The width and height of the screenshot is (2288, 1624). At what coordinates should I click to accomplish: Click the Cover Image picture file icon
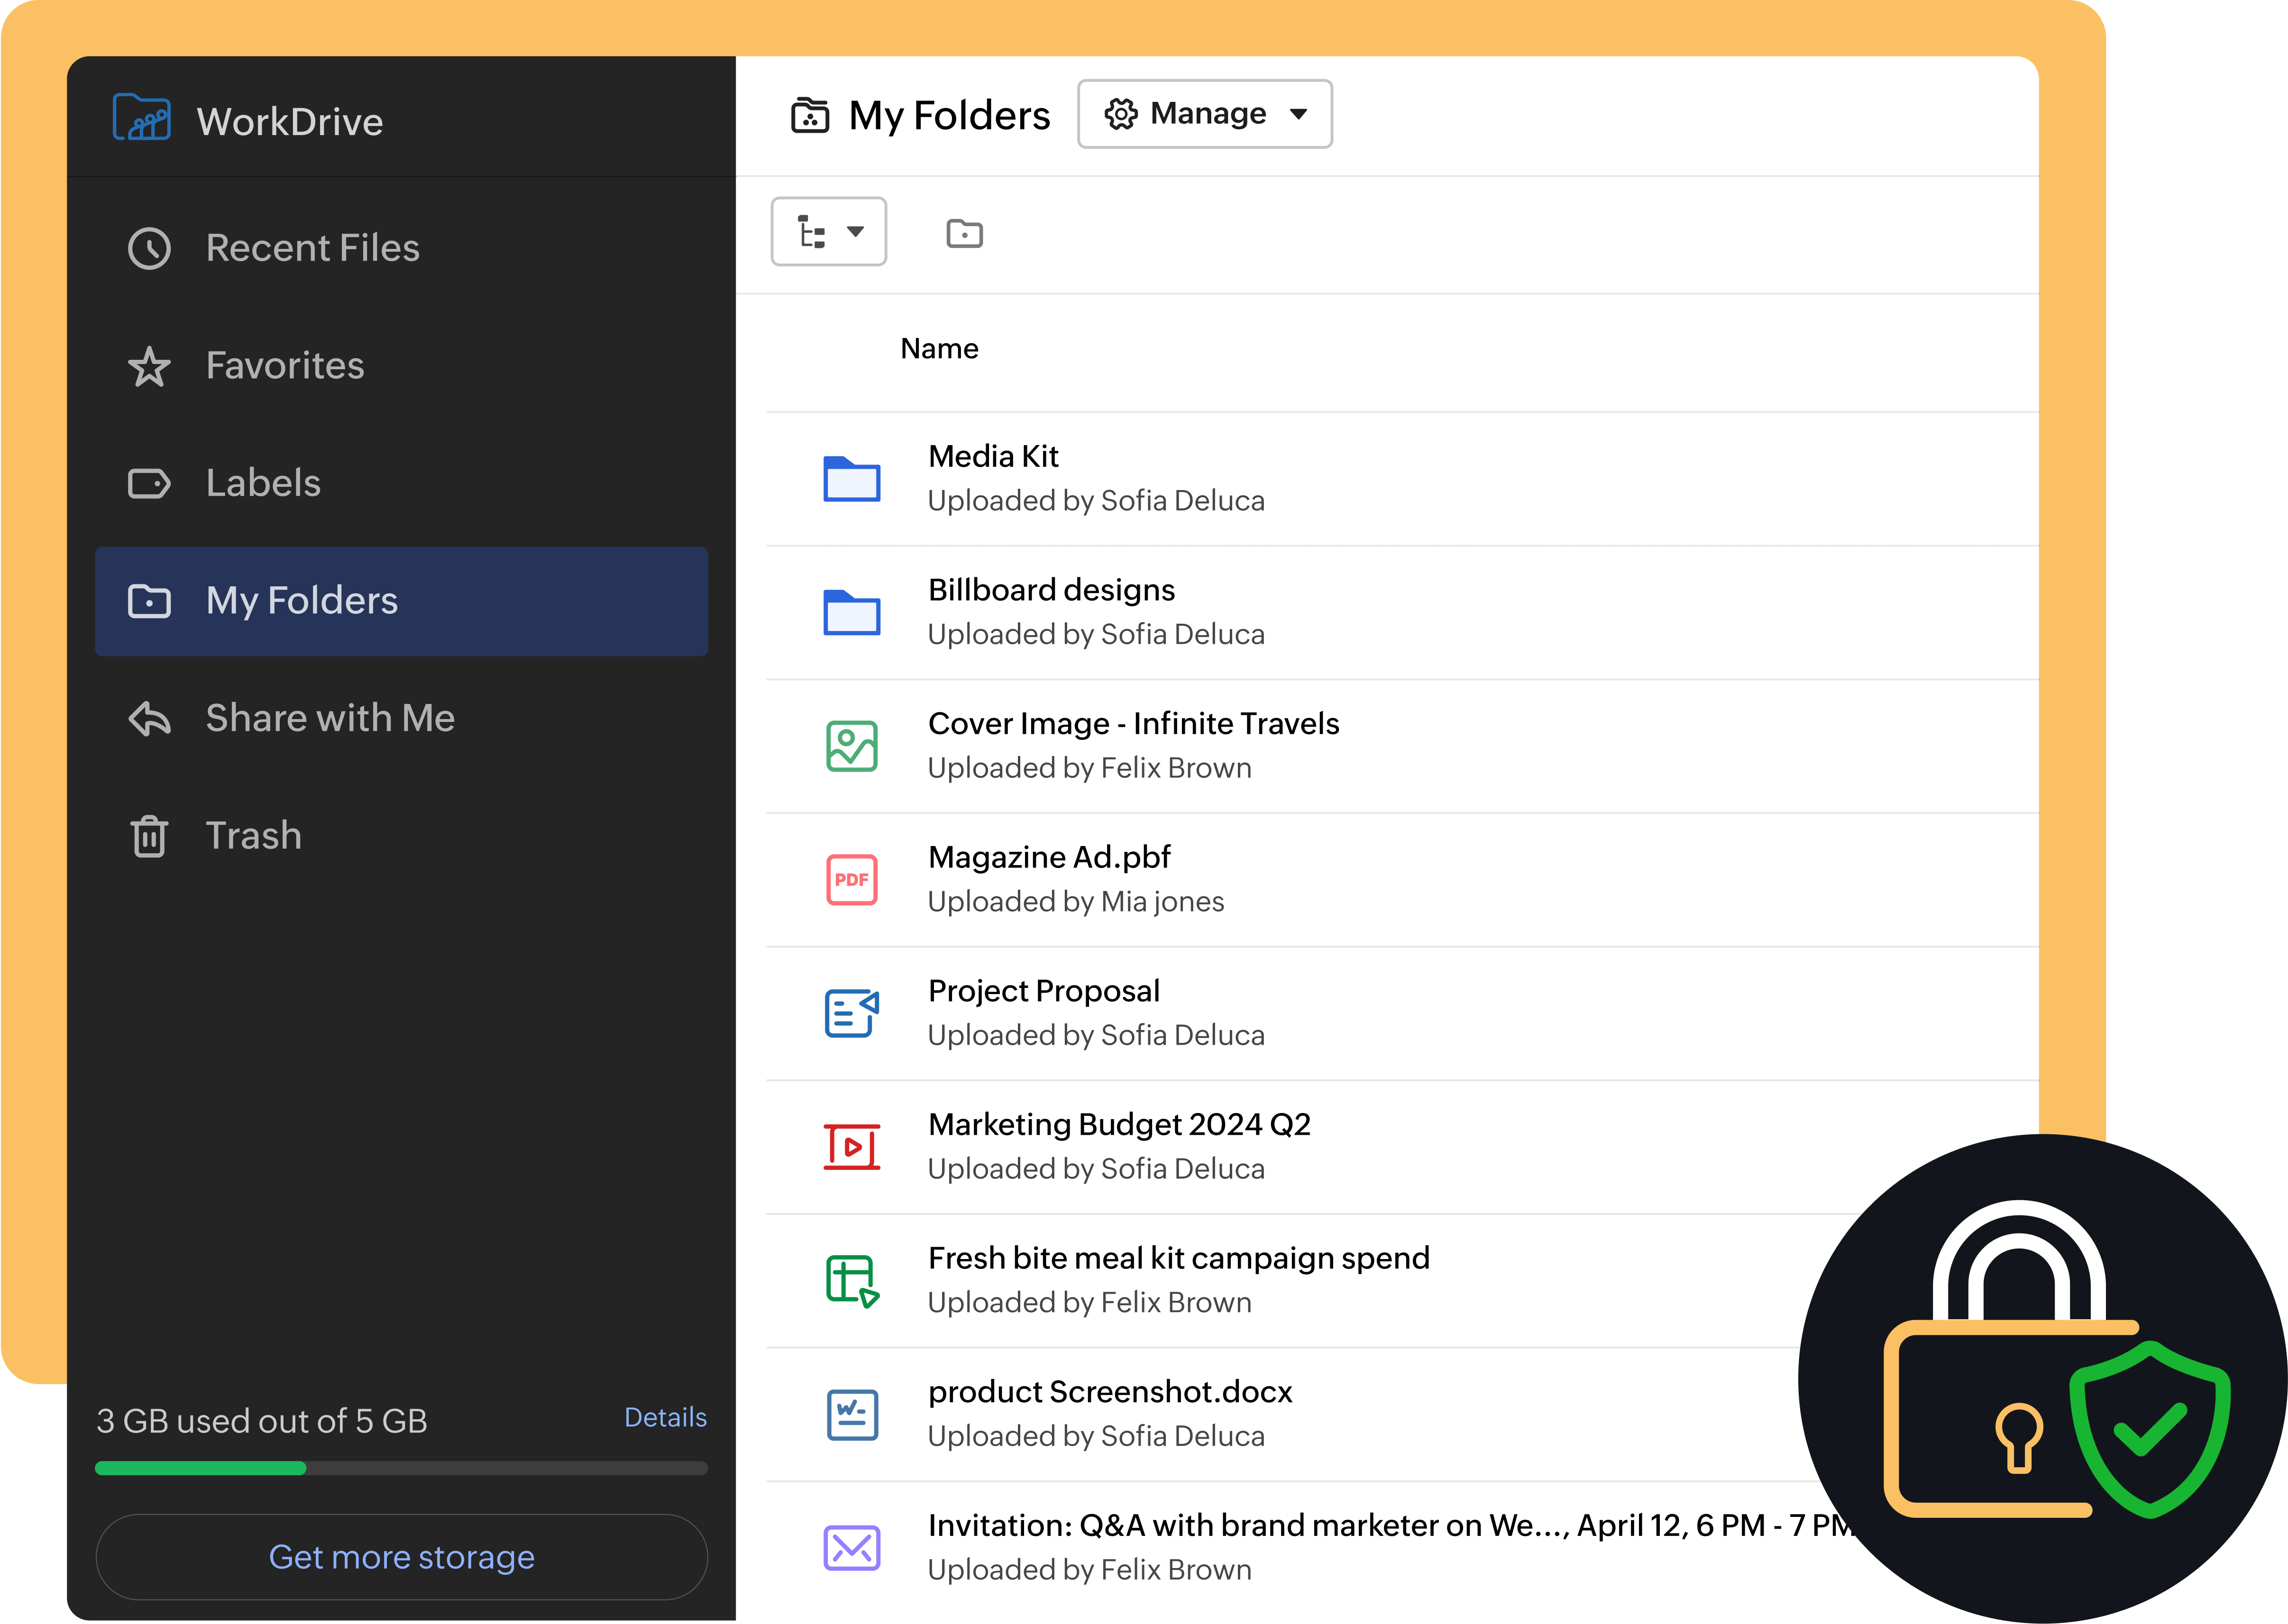851,746
